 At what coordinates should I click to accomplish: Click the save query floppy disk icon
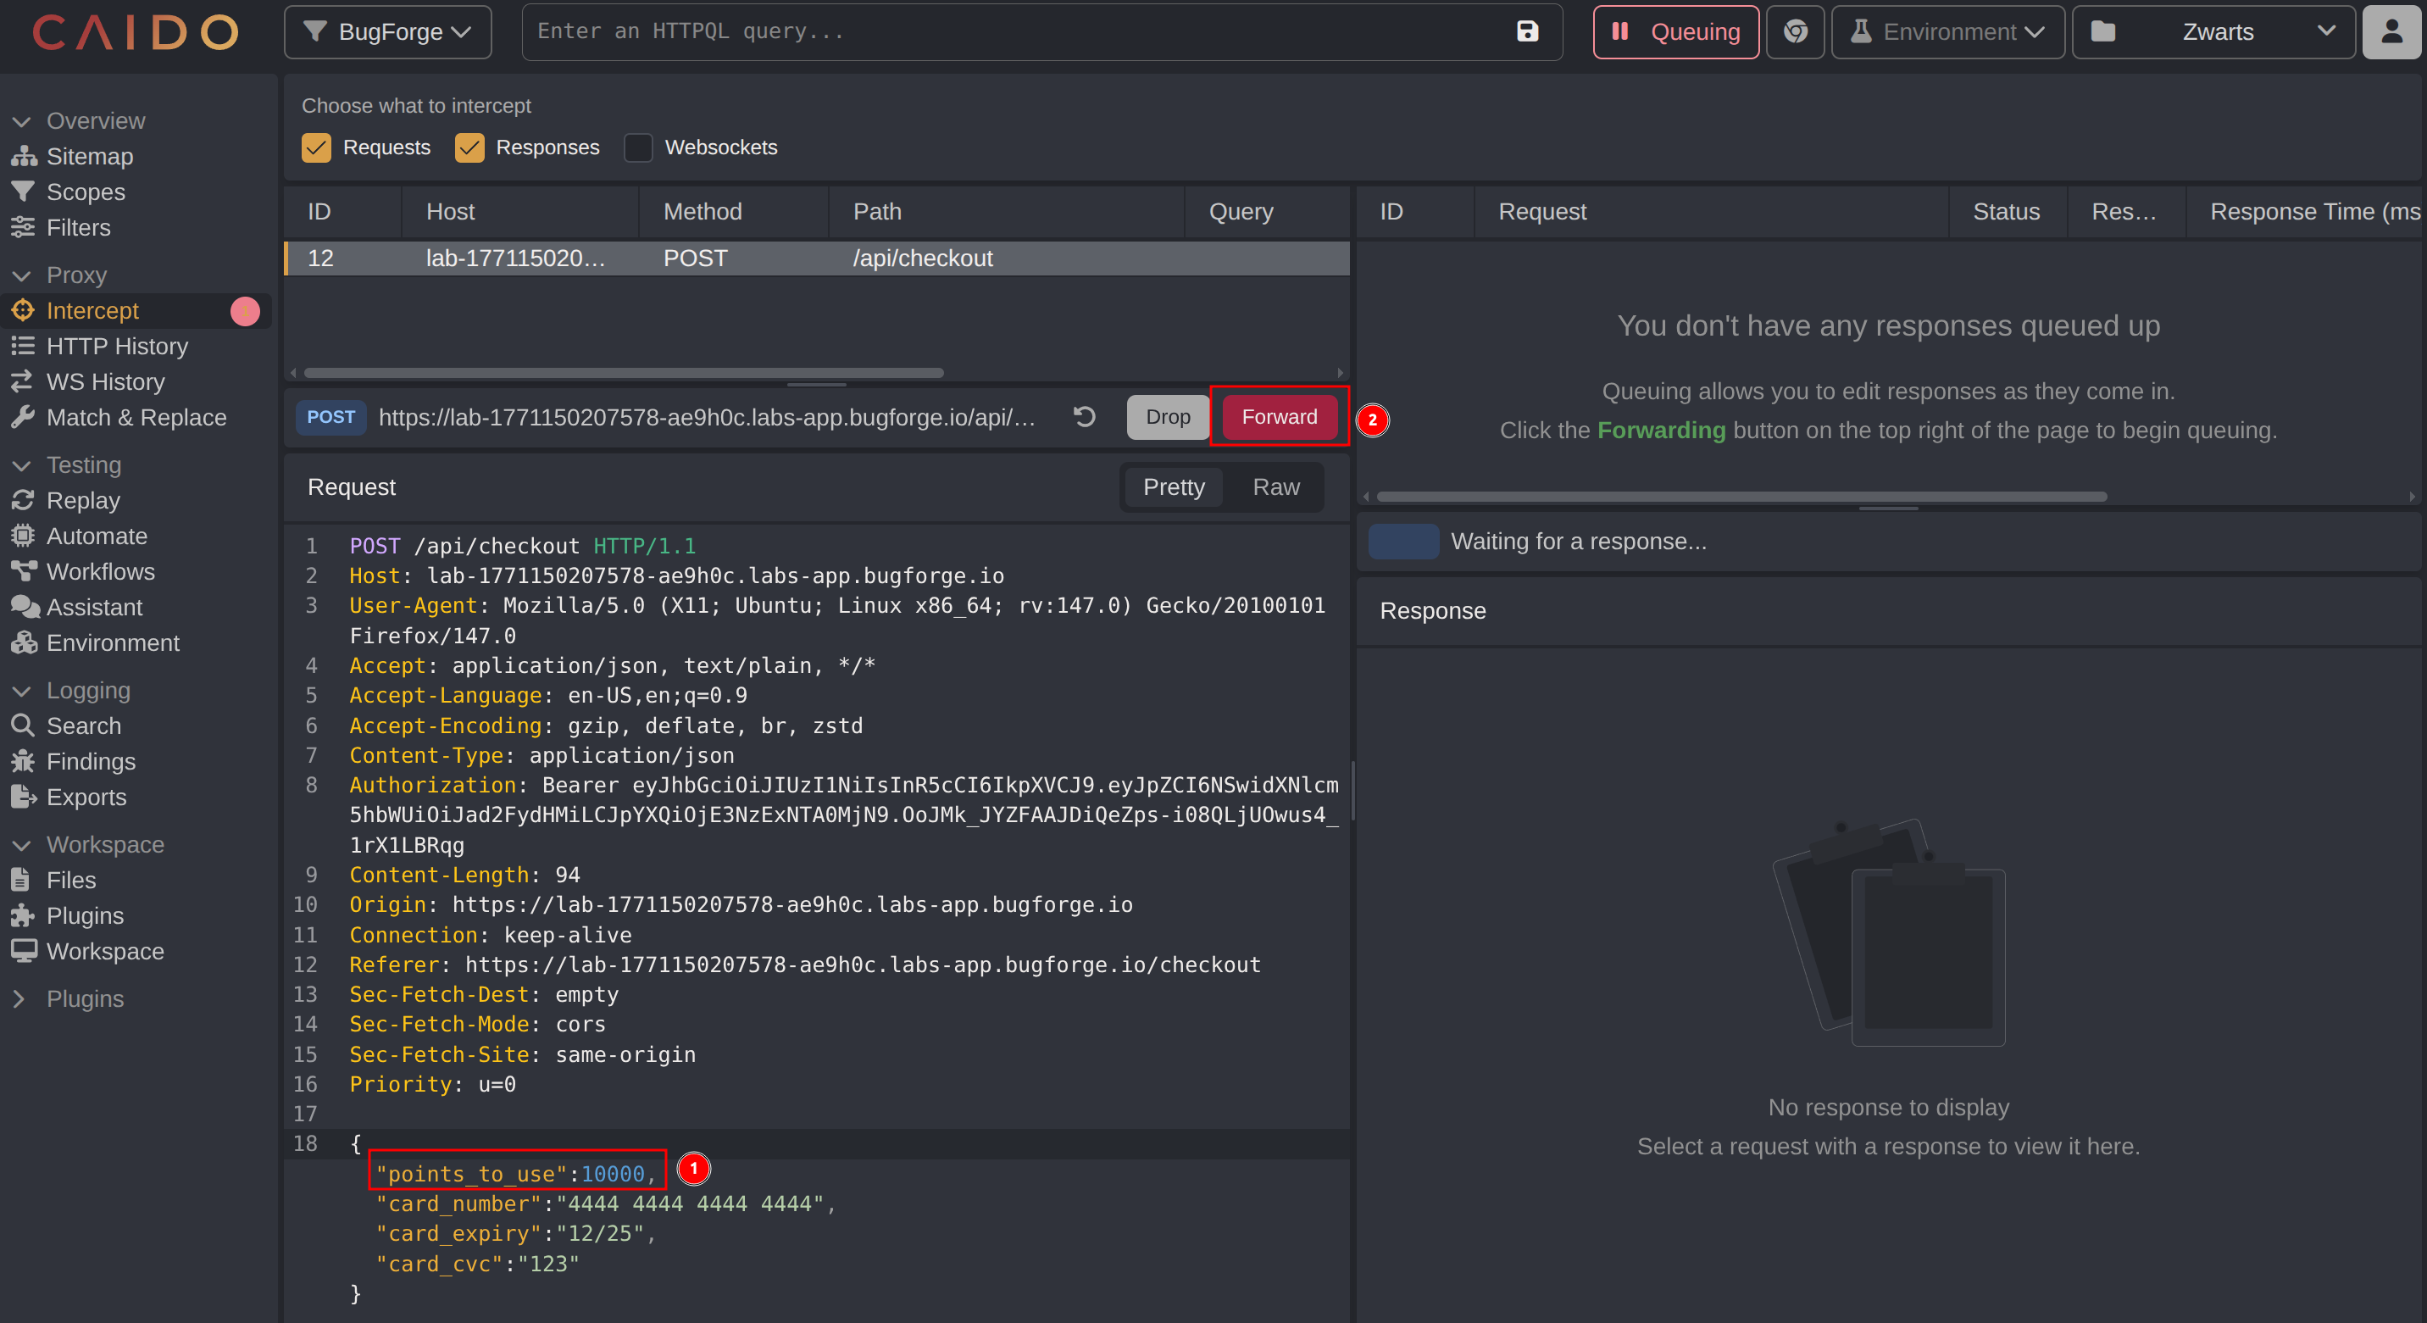1526,31
